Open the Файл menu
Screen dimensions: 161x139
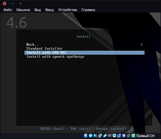tap(8, 10)
